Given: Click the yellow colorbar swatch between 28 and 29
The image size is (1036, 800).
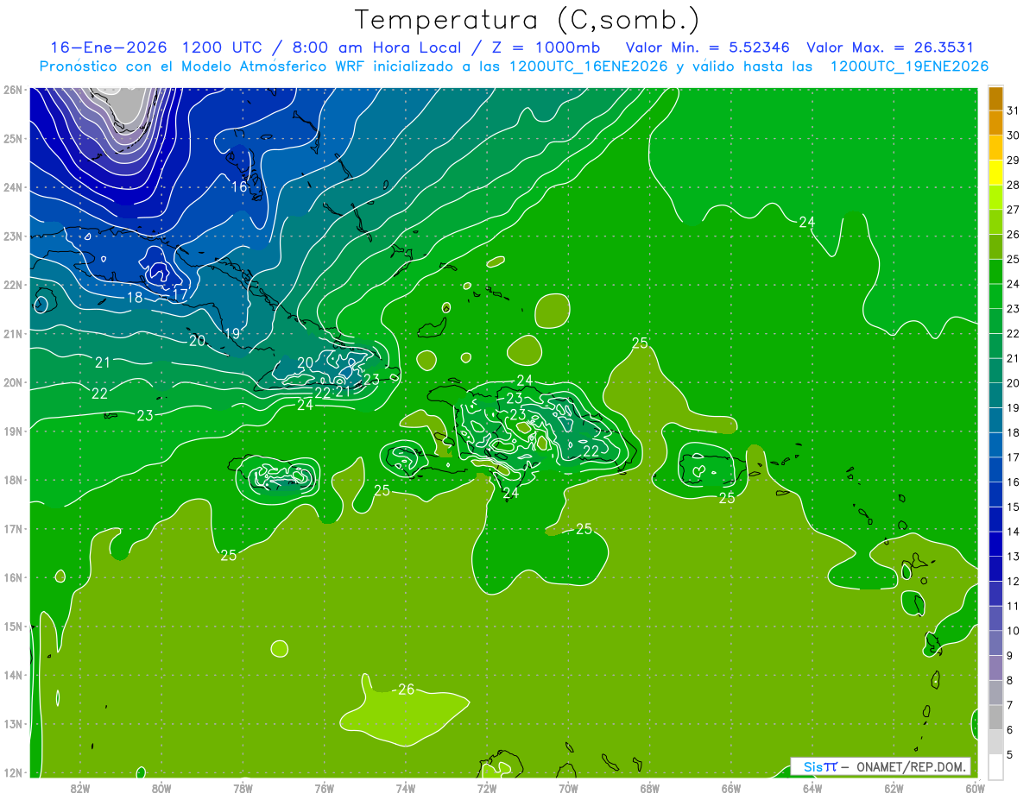Looking at the screenshot, I should (x=995, y=173).
